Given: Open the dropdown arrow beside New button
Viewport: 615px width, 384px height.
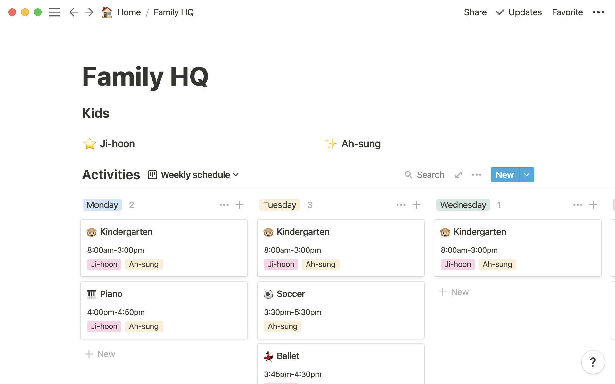Looking at the screenshot, I should pyautogui.click(x=527, y=175).
